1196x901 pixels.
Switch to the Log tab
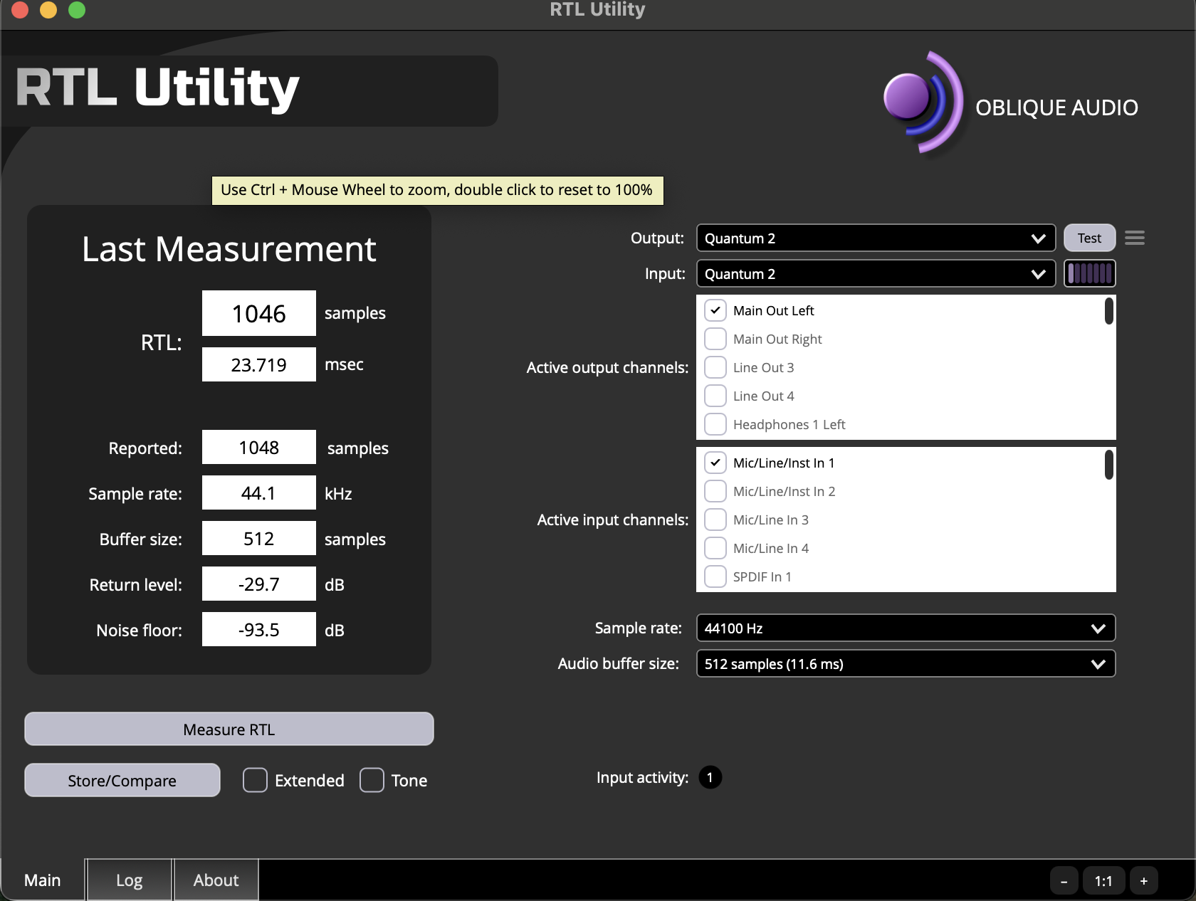pyautogui.click(x=129, y=880)
